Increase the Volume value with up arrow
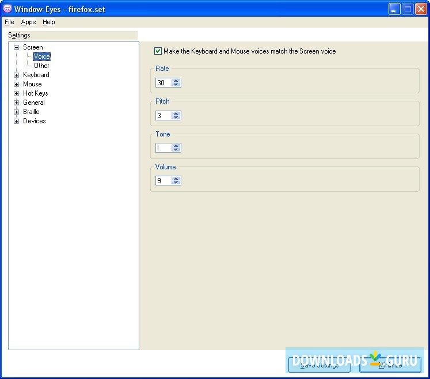430x379 pixels. [x=176, y=179]
